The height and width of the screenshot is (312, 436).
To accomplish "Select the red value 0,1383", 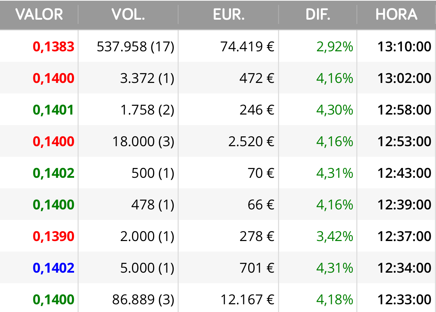I will [54, 46].
